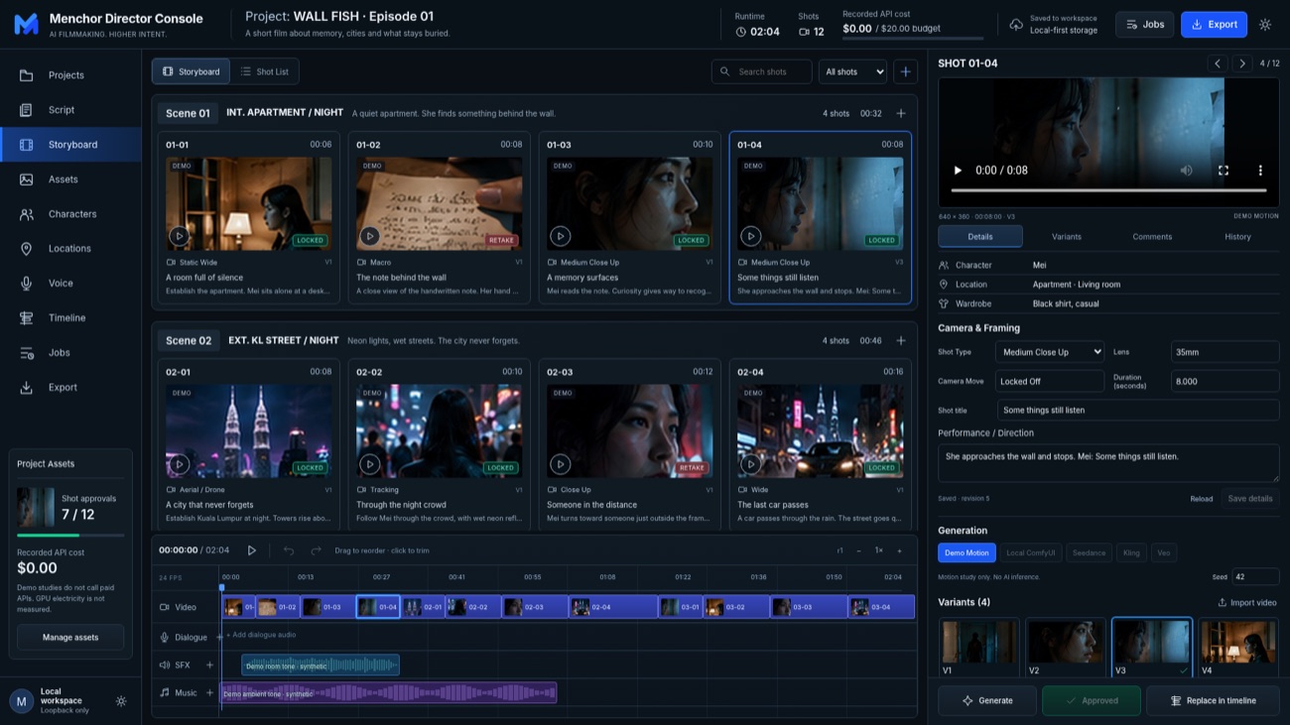Add a shot to Scene 02
This screenshot has height=725, width=1290.
[901, 340]
